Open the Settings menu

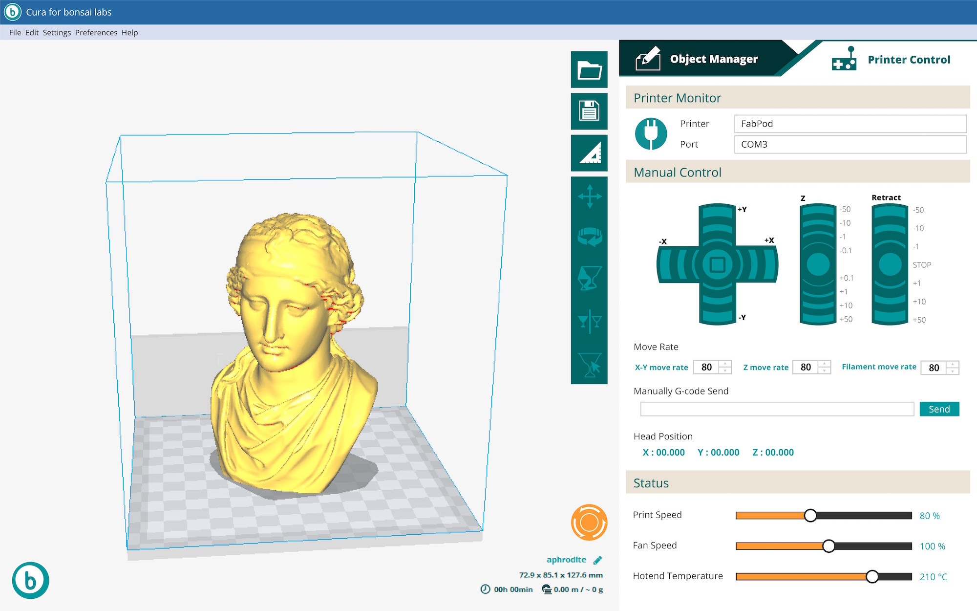pos(57,33)
